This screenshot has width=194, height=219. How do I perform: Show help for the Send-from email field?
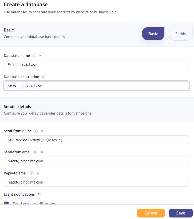pos(35,152)
